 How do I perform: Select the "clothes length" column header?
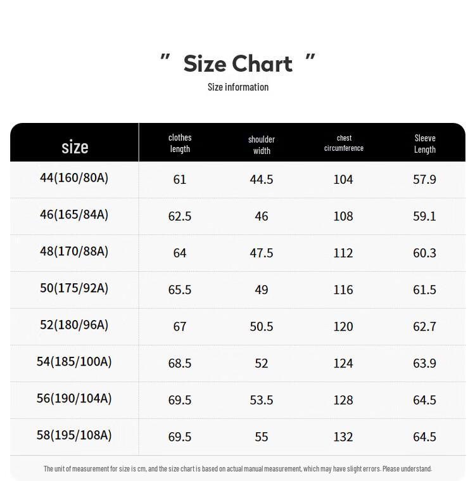click(x=180, y=143)
